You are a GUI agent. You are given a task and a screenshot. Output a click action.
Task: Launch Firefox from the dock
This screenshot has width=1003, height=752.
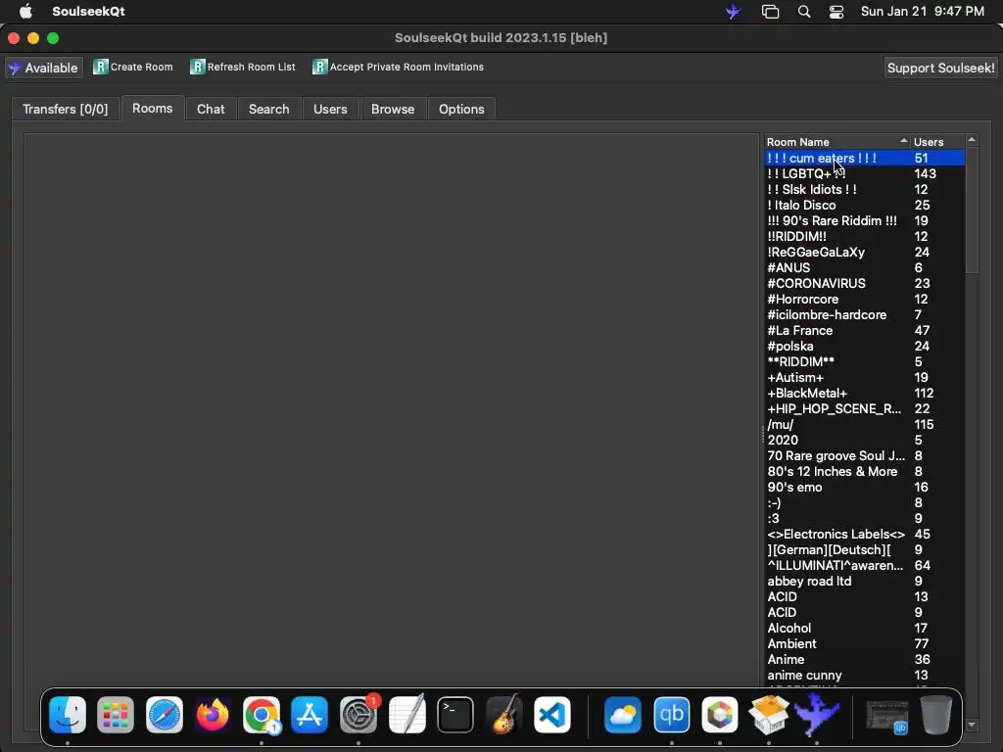click(213, 714)
